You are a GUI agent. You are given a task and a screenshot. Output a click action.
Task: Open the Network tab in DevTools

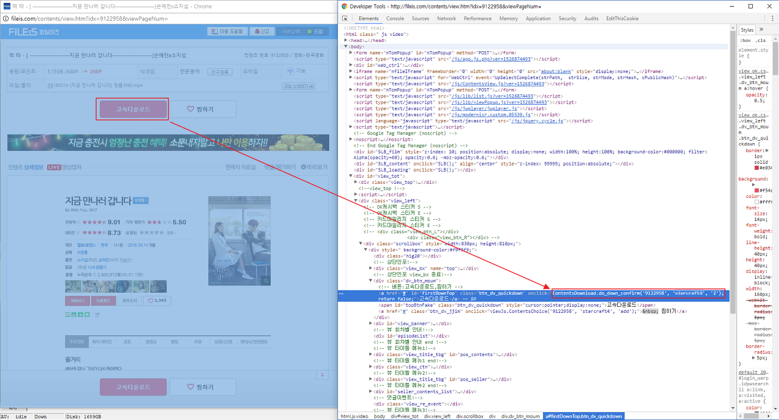pyautogui.click(x=447, y=18)
